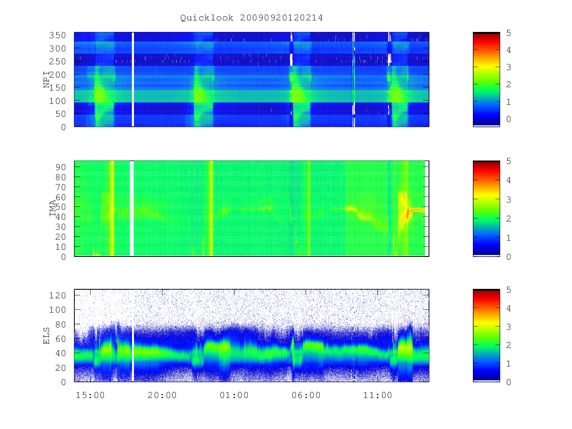Screen dimensions: 572x429
Task: Click the 20:00 time axis label
Action: [x=162, y=395]
